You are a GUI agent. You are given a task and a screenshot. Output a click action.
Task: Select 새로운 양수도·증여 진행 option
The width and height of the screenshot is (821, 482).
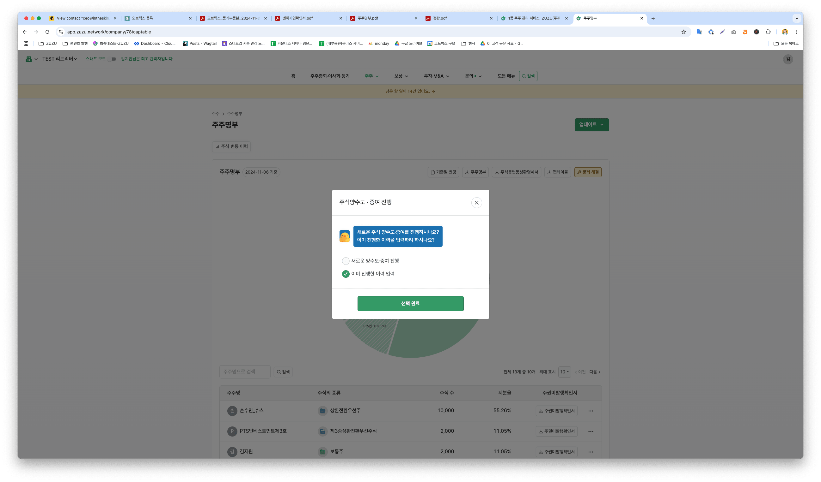345,261
